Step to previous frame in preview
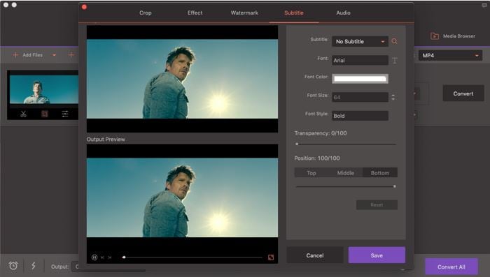 [102, 257]
